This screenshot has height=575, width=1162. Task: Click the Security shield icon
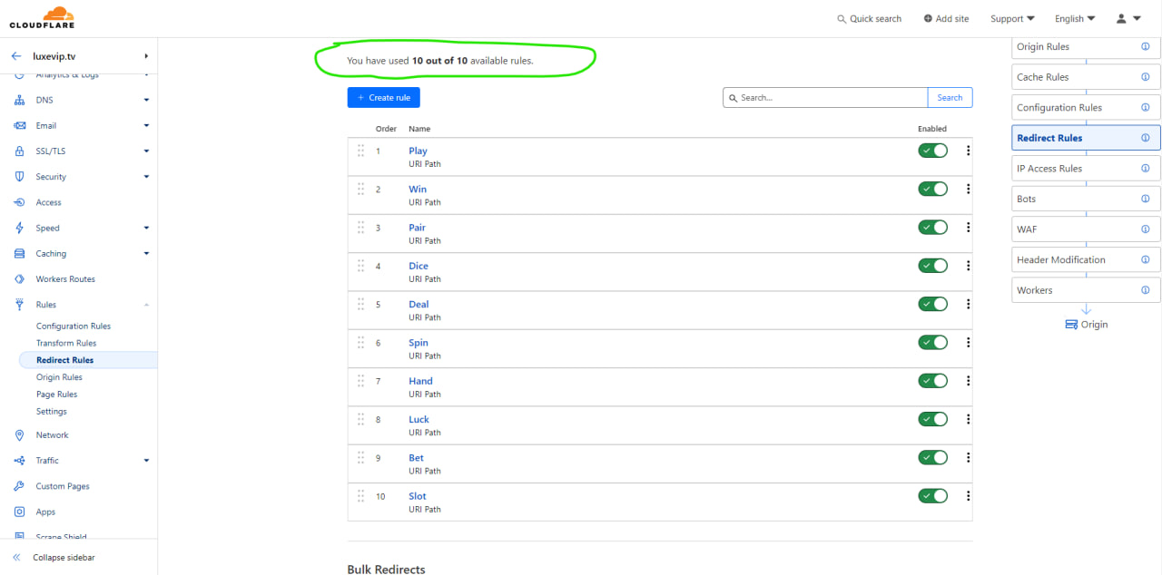[x=19, y=177]
